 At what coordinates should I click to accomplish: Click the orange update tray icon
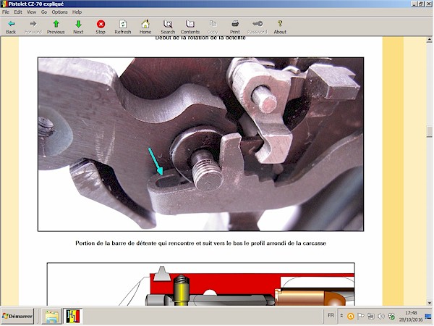tap(350, 316)
